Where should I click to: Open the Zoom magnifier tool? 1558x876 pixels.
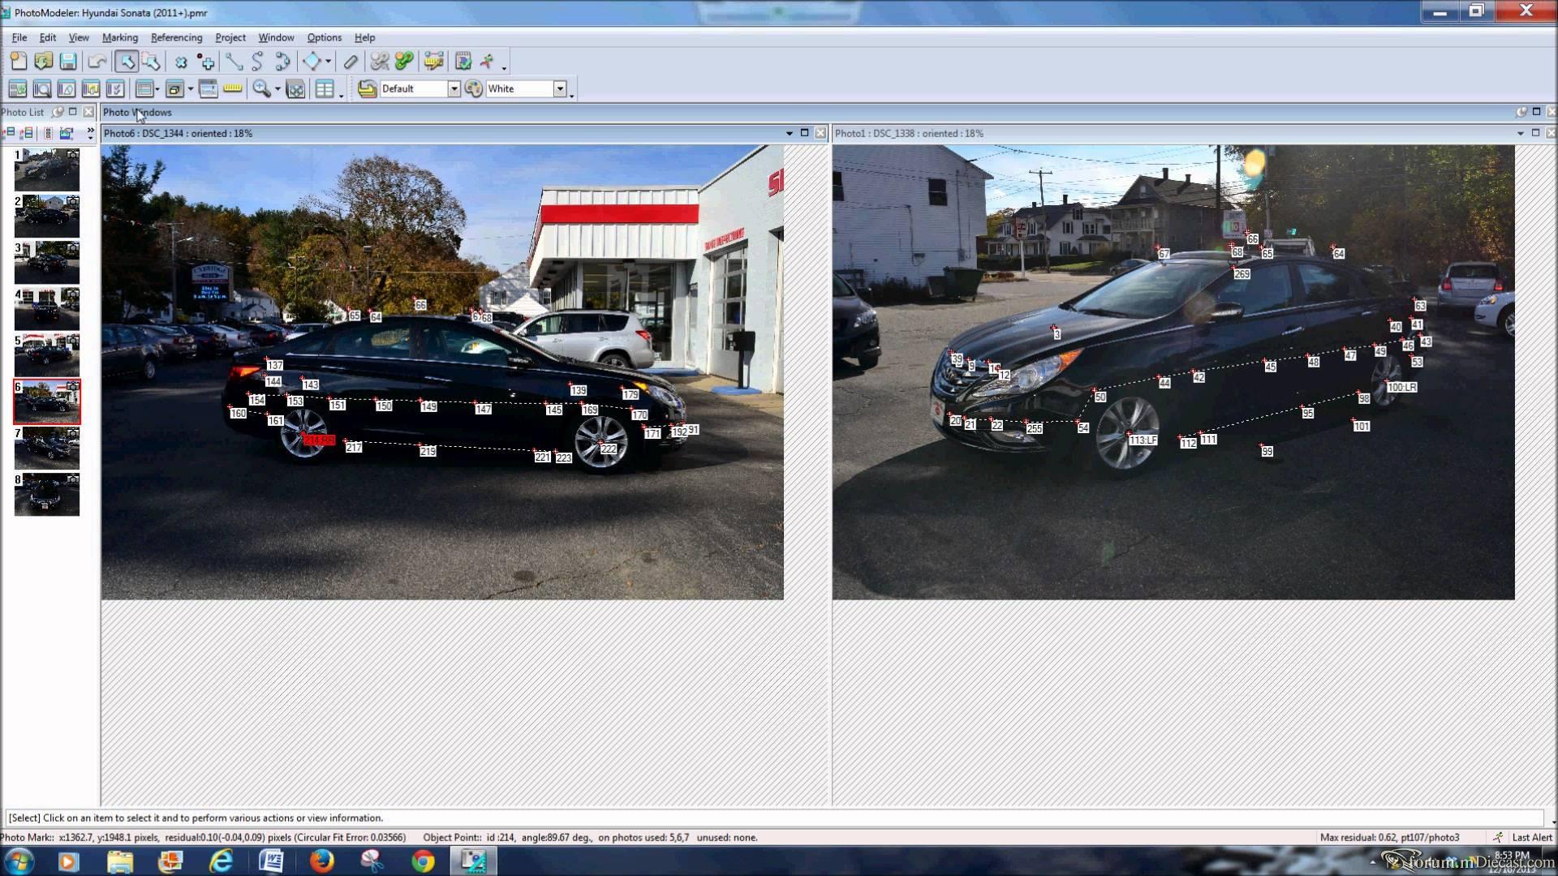[261, 89]
